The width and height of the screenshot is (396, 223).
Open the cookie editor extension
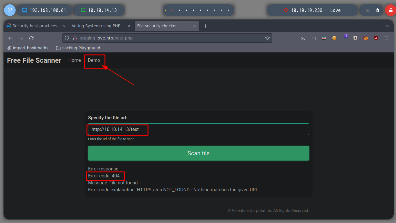(334, 38)
